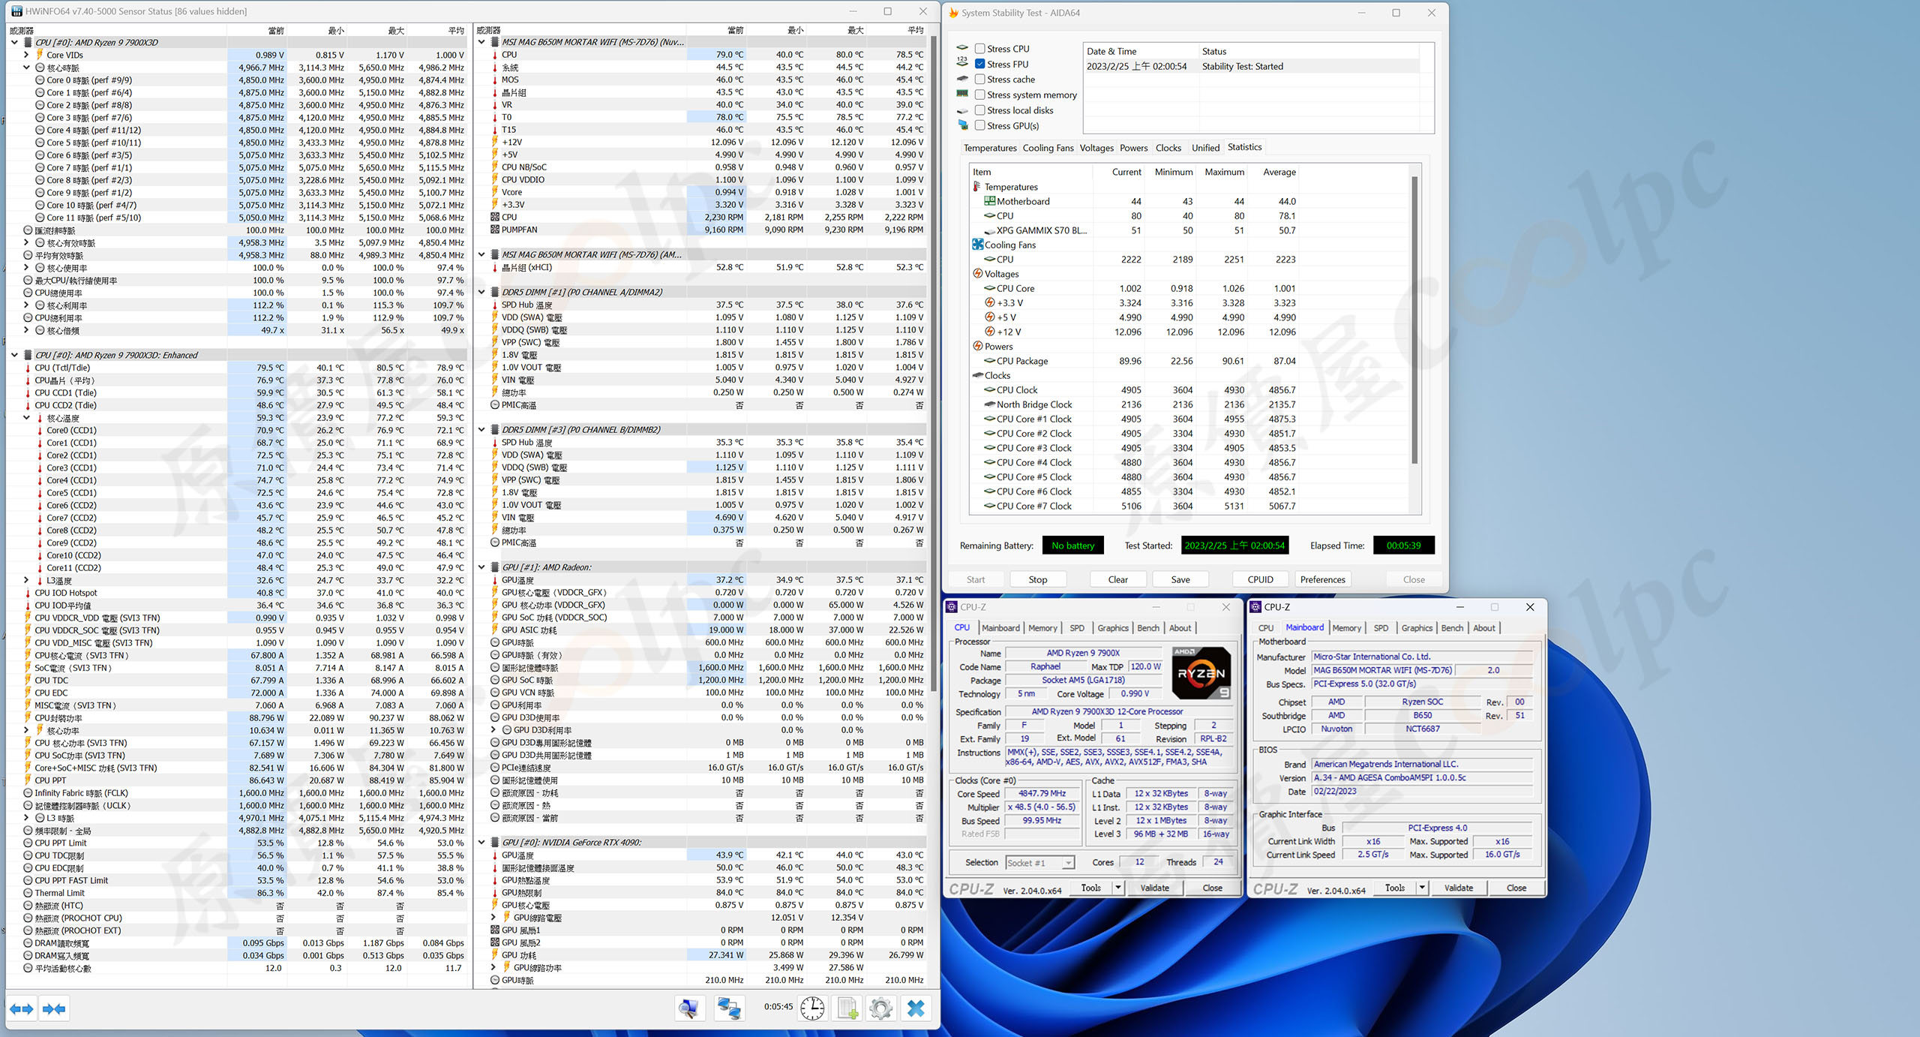Click the Clear button in AIDA64
1920x1037 pixels.
(x=1117, y=579)
